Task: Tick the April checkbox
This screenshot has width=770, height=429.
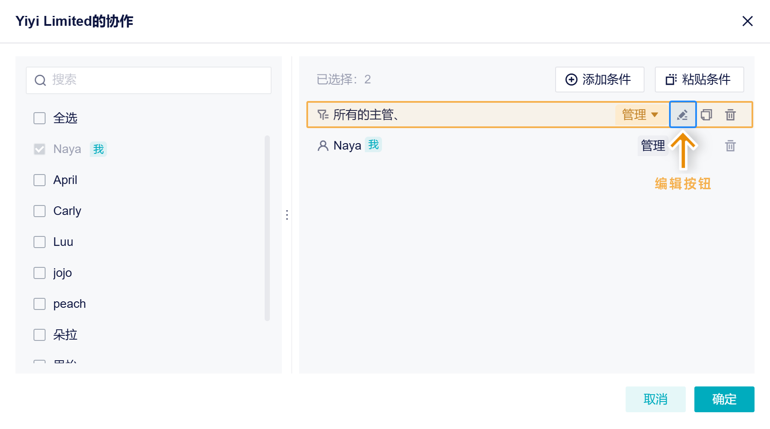Action: pos(40,180)
